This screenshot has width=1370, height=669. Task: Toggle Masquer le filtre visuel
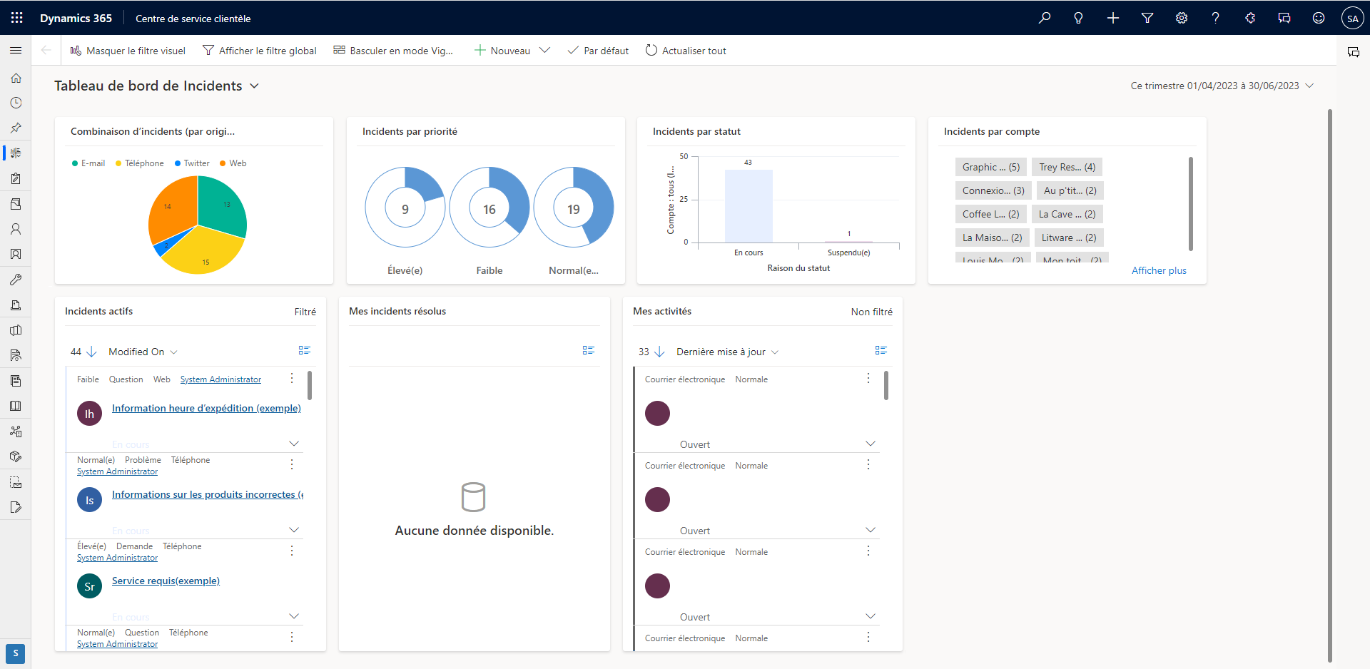[128, 51]
